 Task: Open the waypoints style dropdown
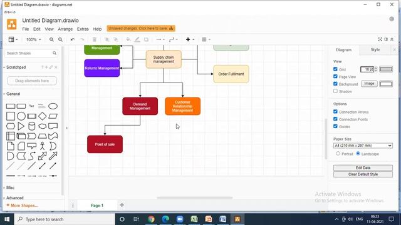tap(174, 39)
